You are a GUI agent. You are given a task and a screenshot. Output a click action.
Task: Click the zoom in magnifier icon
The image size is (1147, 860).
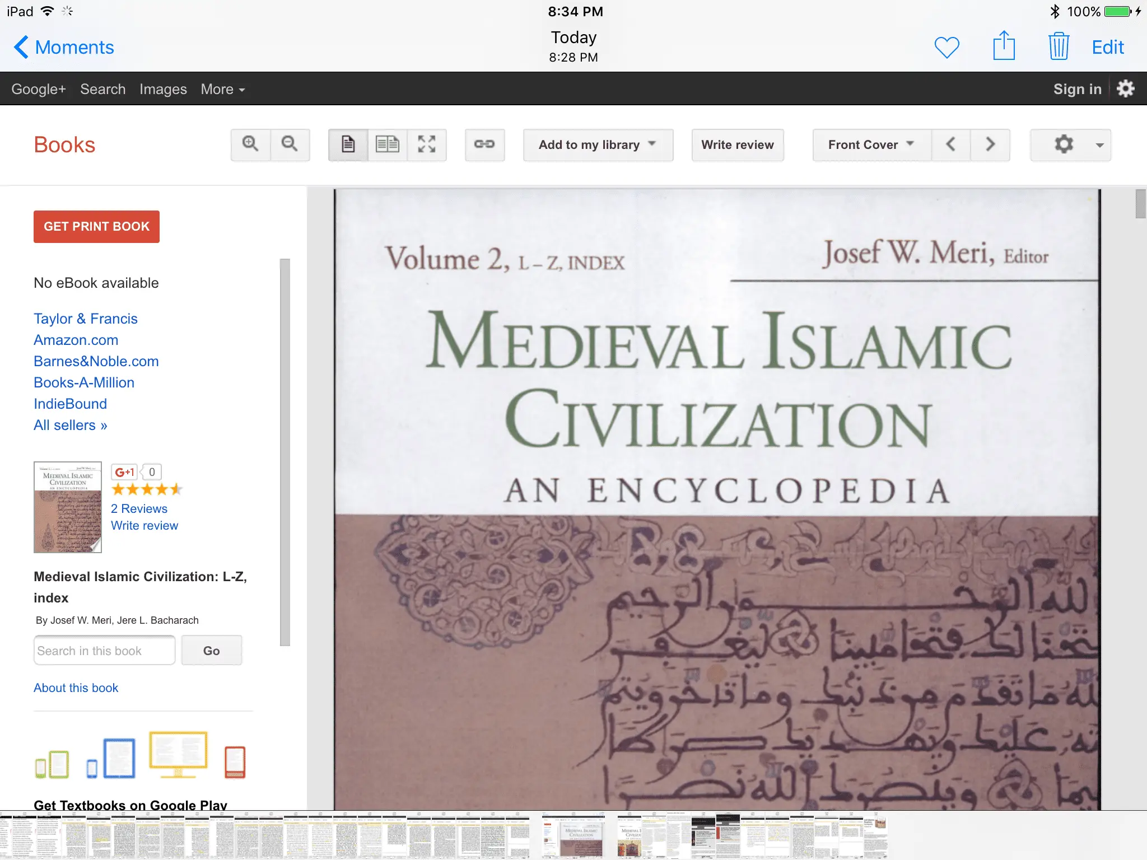pos(250,144)
